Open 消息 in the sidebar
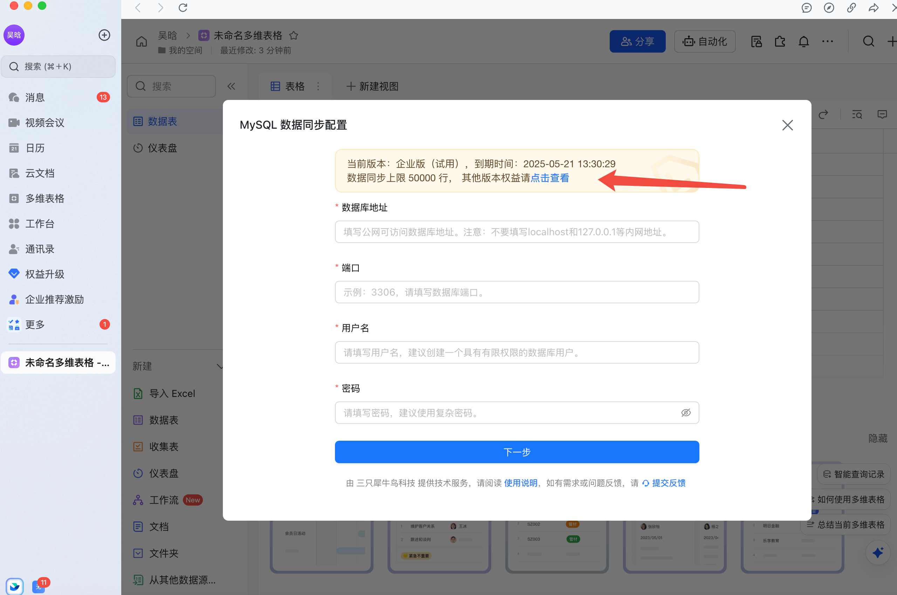This screenshot has height=595, width=897. pyautogui.click(x=58, y=97)
